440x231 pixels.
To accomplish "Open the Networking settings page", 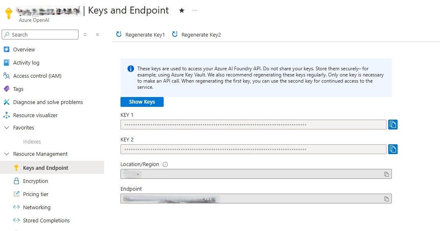I will [37, 208].
